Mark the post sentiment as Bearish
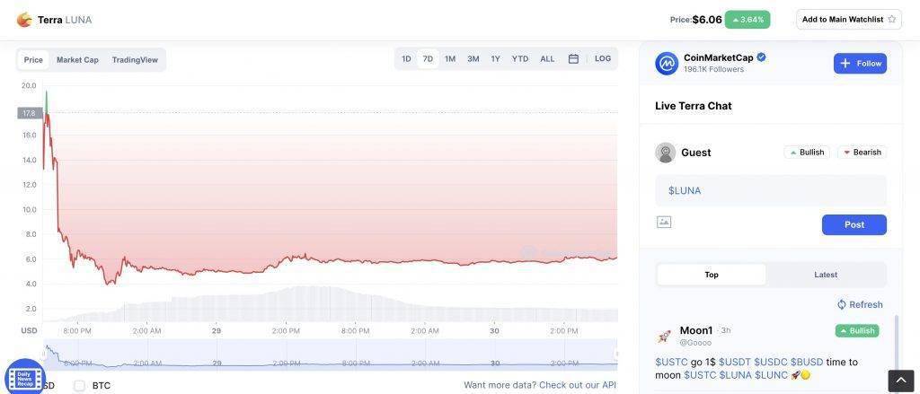The width and height of the screenshot is (920, 394). (862, 153)
